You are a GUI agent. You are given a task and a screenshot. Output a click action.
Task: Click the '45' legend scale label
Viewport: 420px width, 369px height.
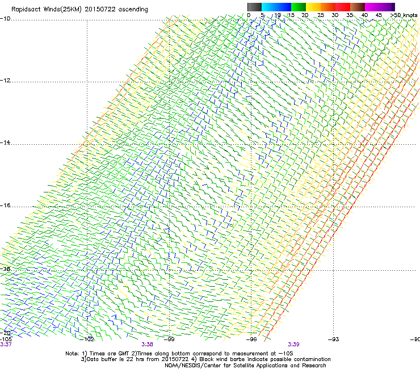coord(379,15)
